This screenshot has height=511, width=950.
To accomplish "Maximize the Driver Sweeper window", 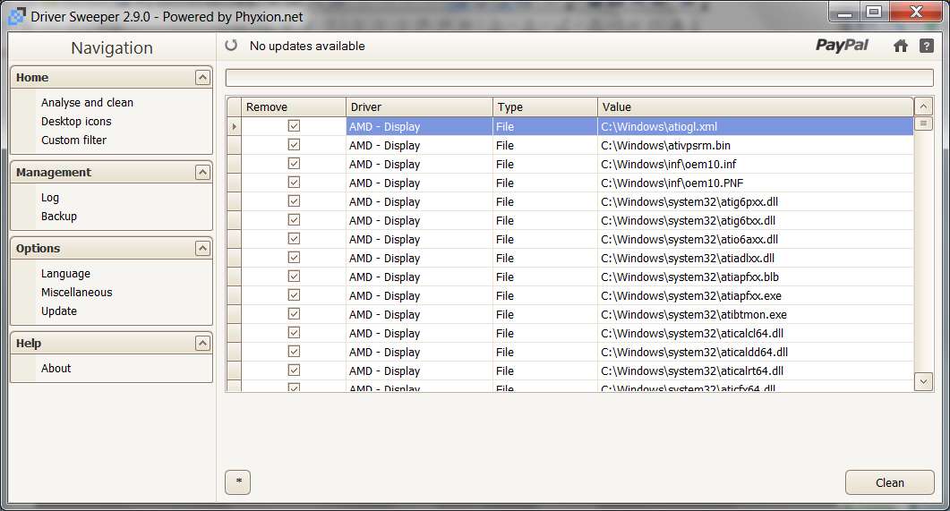I will coord(874,12).
